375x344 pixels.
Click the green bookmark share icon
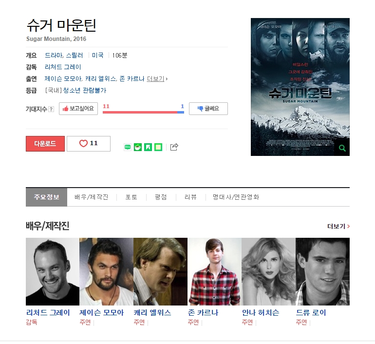[x=148, y=147]
